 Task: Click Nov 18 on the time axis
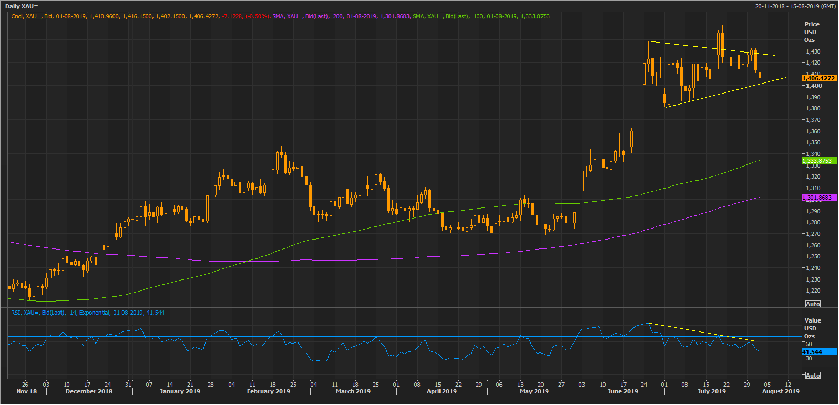(x=27, y=391)
